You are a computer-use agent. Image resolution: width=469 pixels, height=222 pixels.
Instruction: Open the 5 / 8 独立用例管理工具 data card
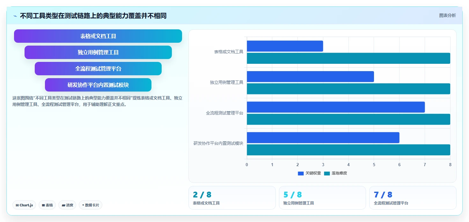coord(322,198)
